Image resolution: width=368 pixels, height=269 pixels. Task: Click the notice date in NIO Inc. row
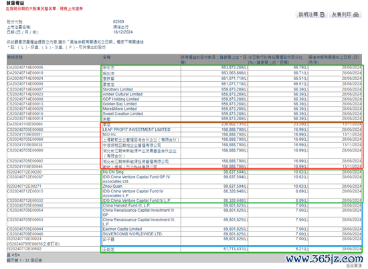tap(351, 134)
